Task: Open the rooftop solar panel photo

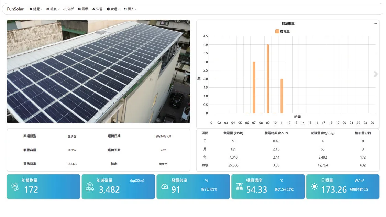Action: tap(98, 71)
